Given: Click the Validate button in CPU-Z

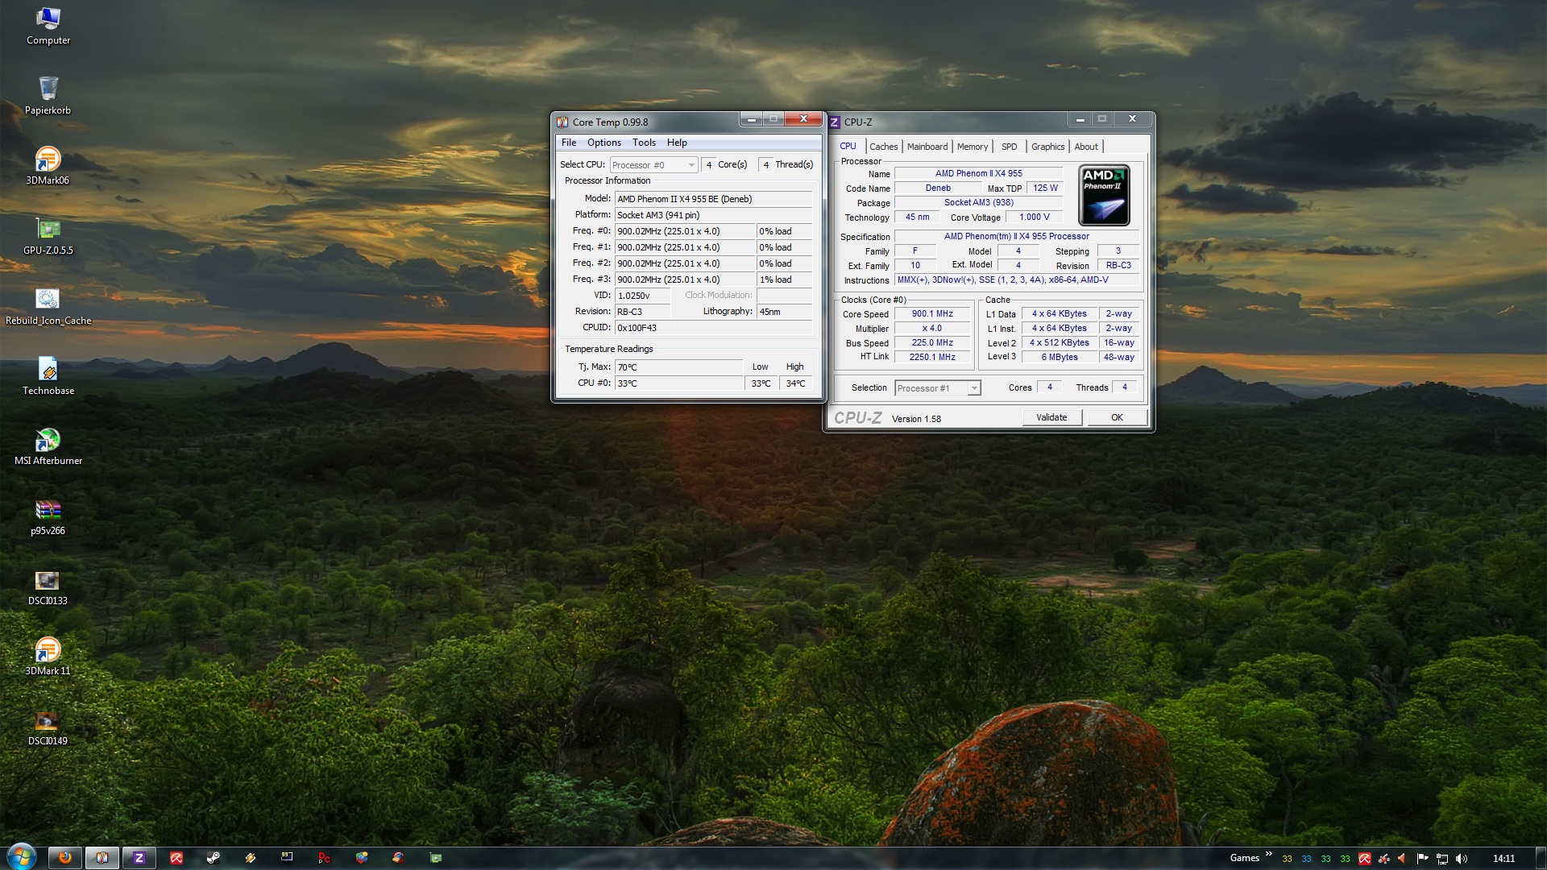Looking at the screenshot, I should point(1051,417).
